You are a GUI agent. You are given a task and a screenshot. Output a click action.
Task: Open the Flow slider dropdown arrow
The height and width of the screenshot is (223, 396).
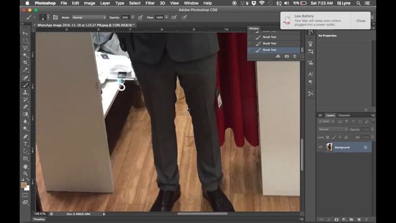click(x=166, y=17)
